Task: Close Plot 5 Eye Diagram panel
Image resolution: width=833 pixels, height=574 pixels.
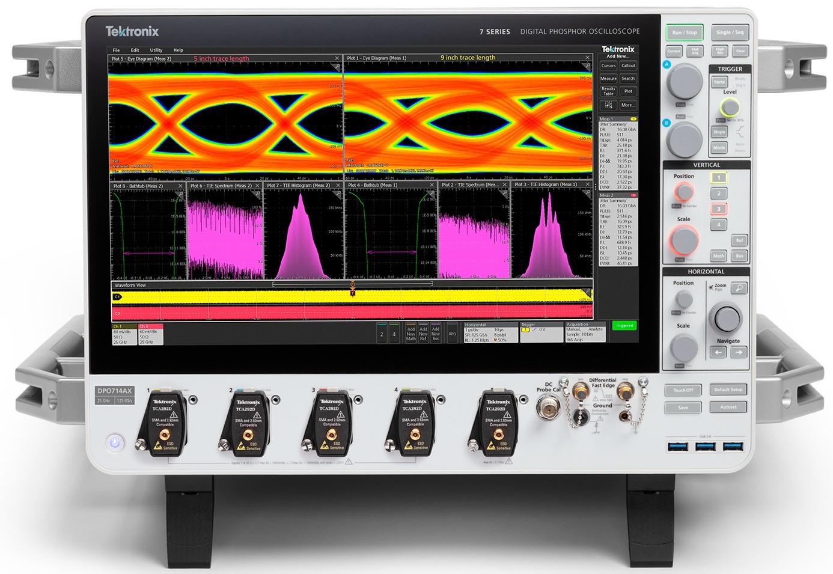Action: (x=337, y=58)
